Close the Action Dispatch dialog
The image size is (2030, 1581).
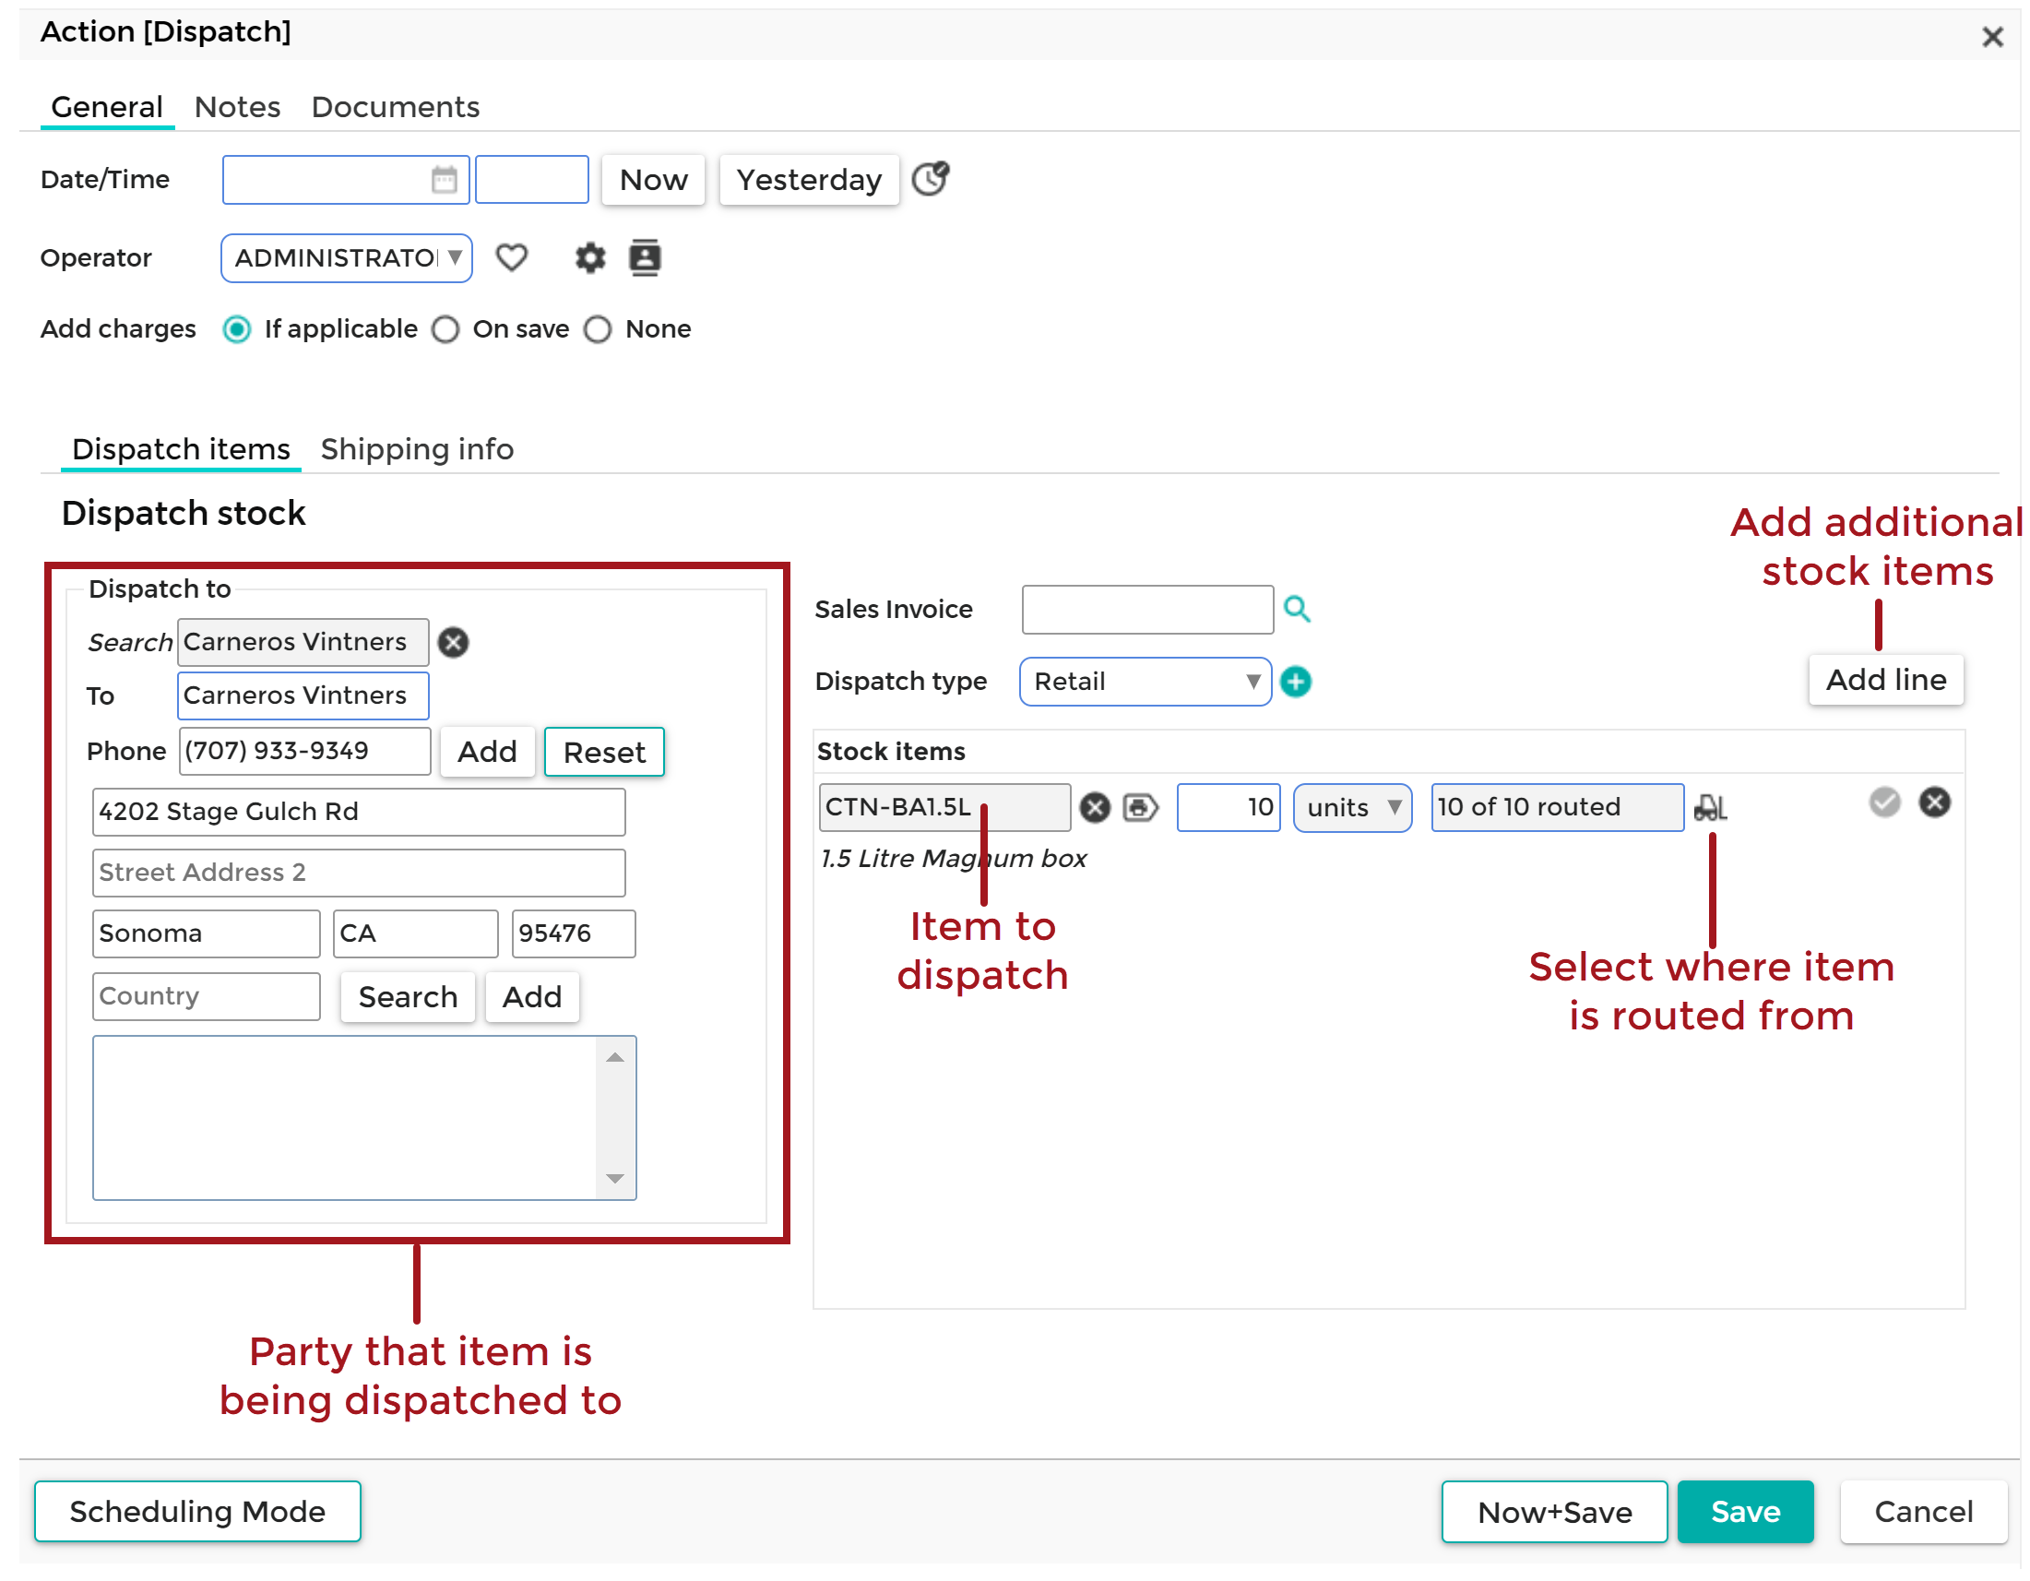pyautogui.click(x=1994, y=36)
